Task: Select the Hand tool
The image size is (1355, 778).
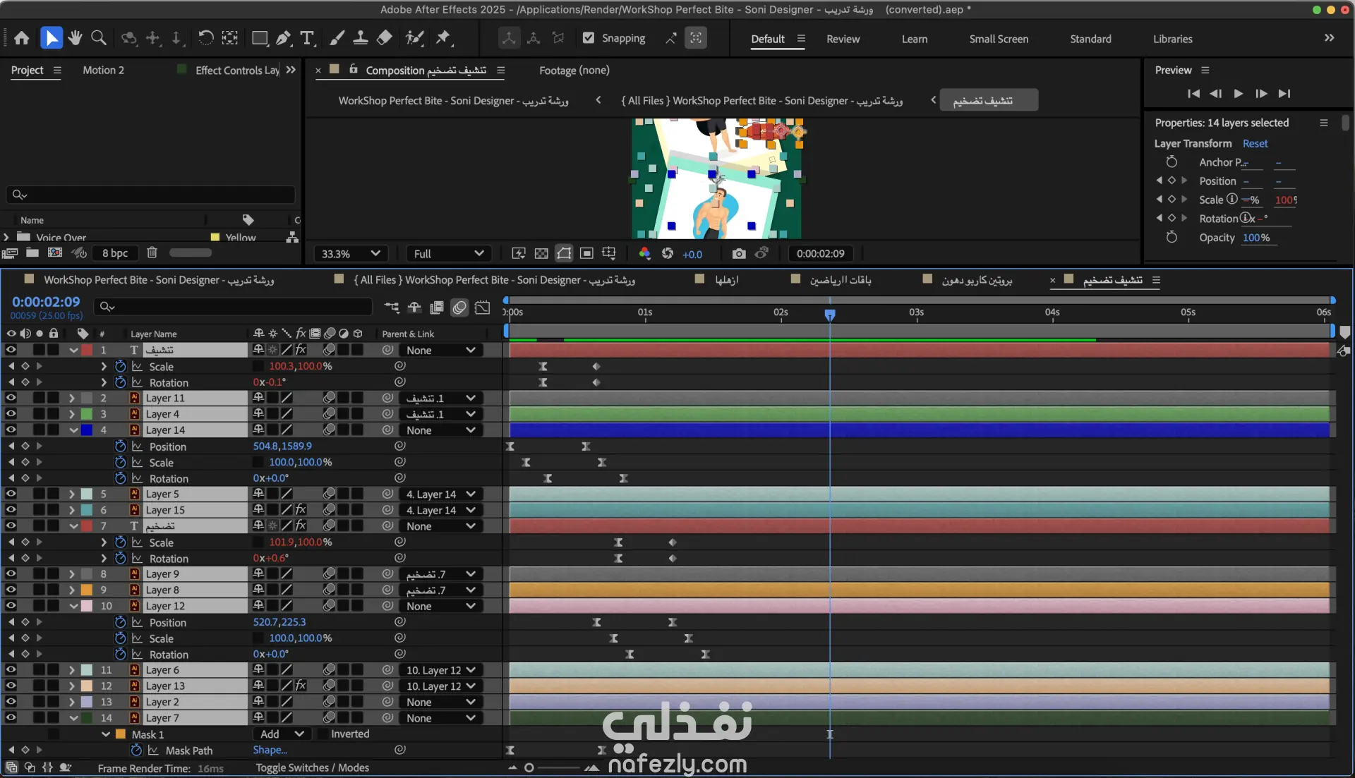Action: [75, 38]
